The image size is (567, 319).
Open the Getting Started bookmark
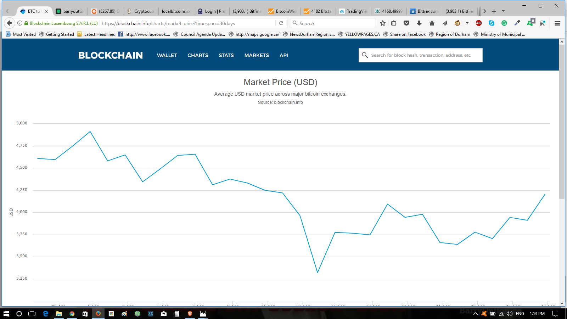[x=57, y=34]
